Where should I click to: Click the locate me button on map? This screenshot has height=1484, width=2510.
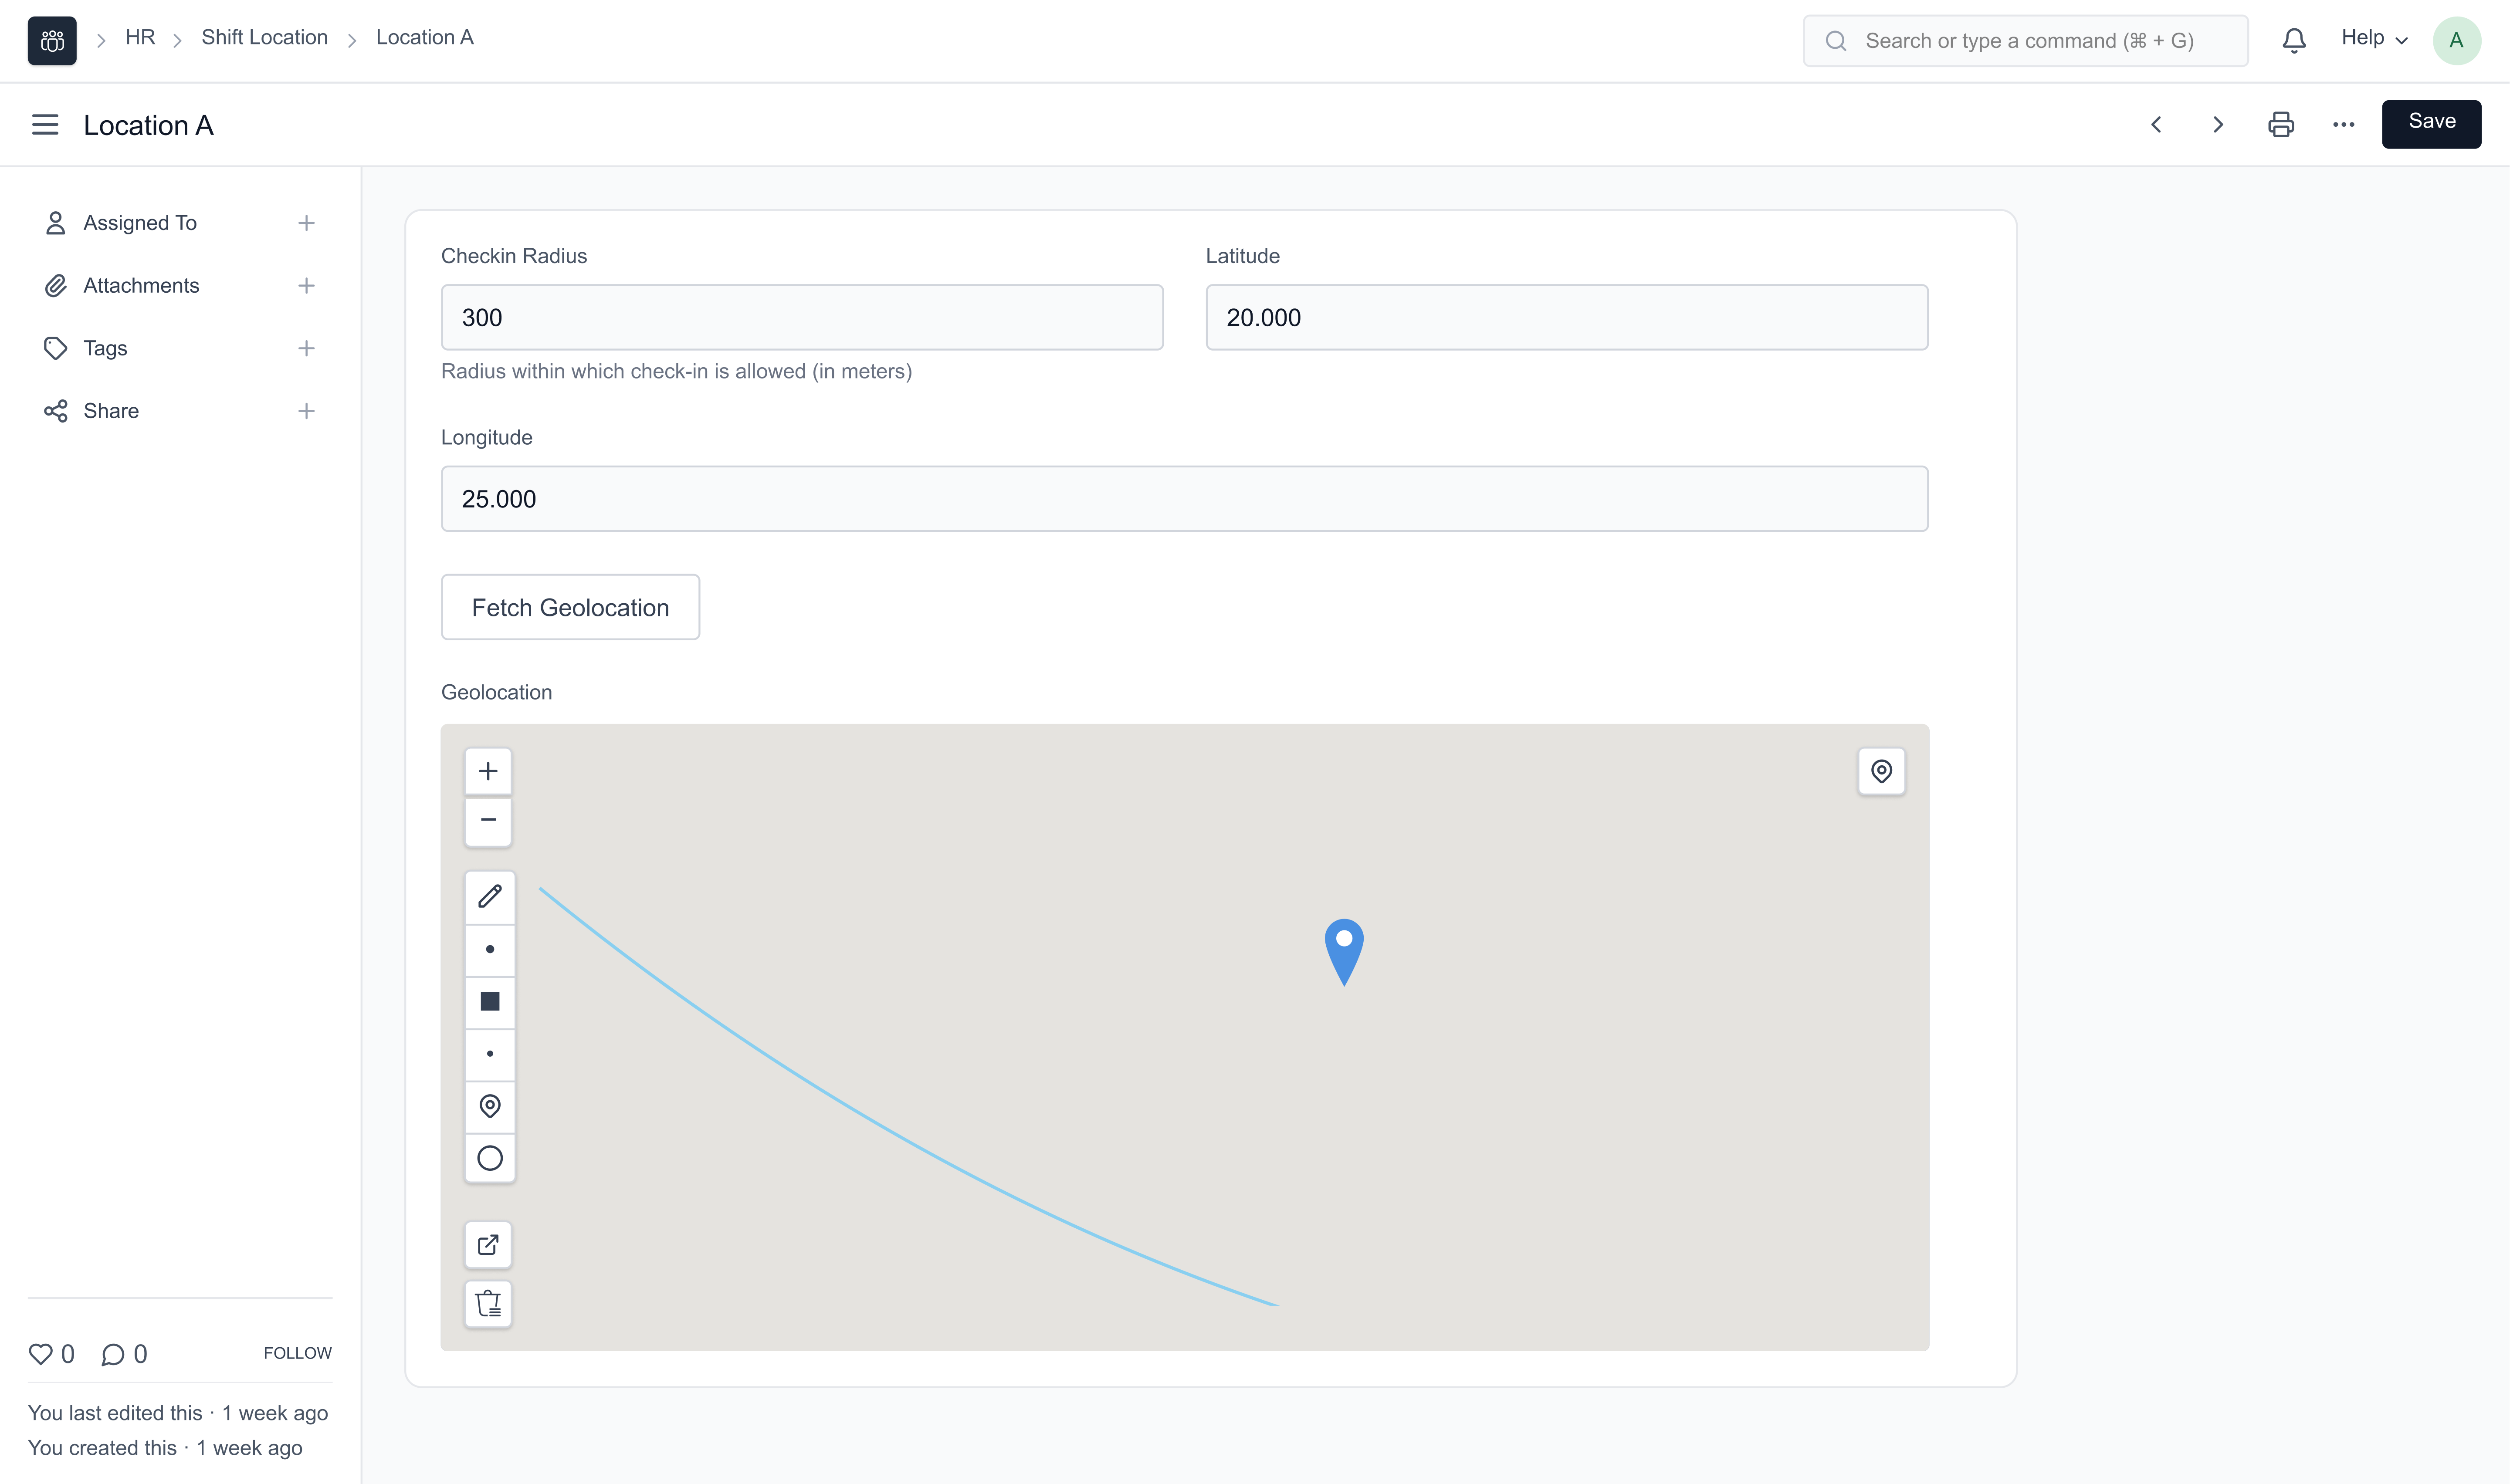point(1881,771)
